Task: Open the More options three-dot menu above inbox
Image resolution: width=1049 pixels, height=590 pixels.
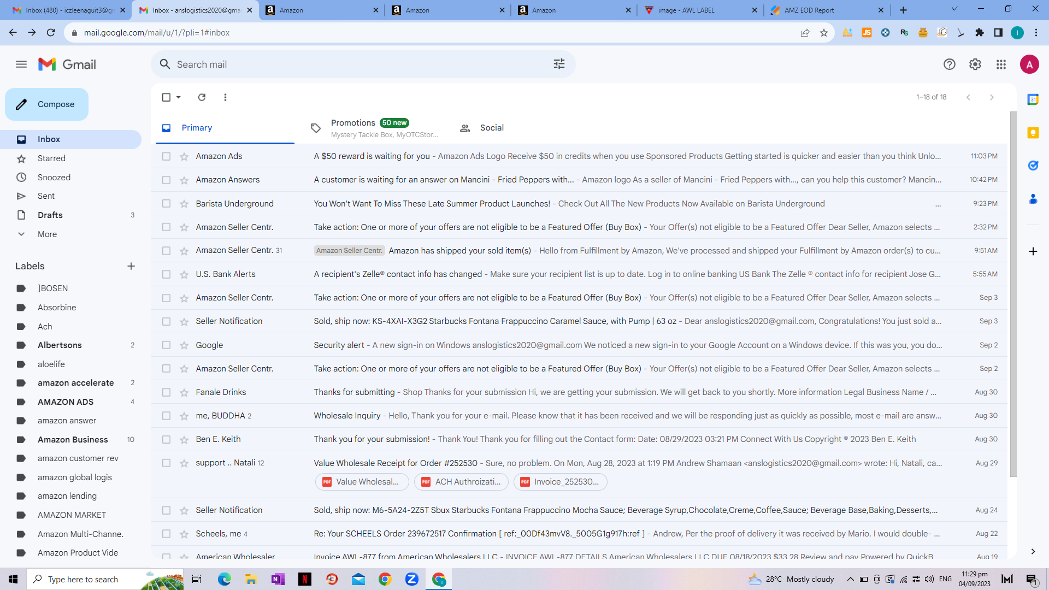Action: coord(225,97)
